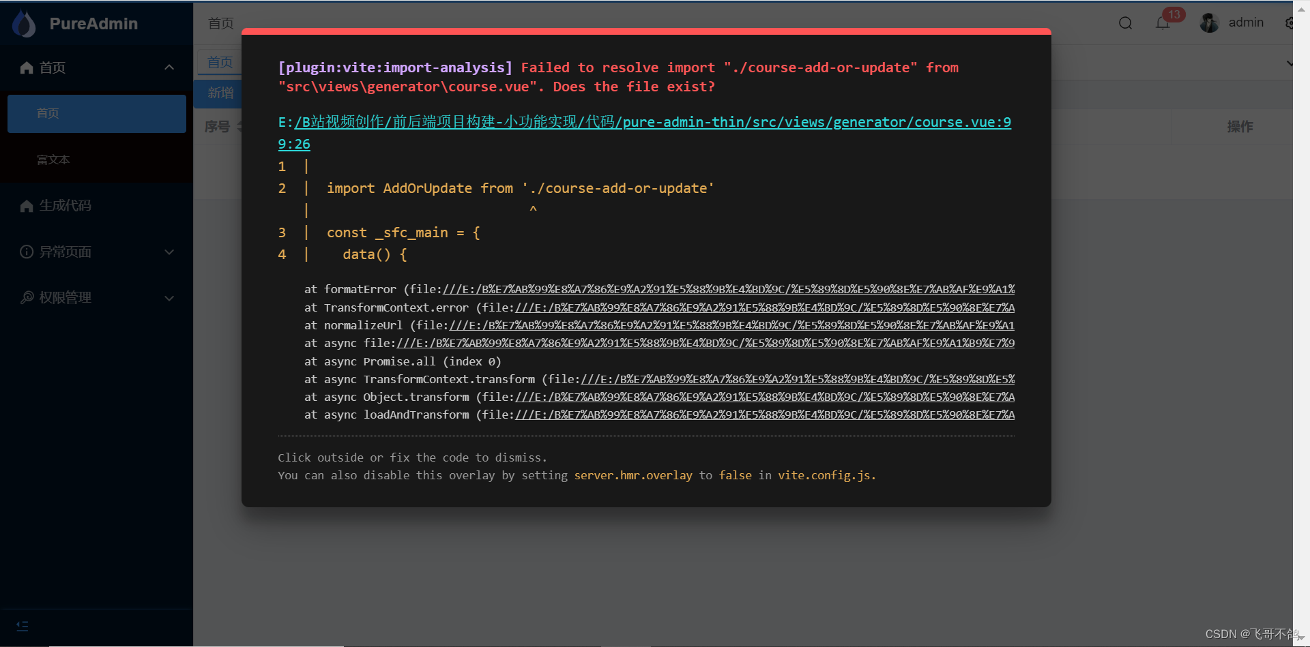This screenshot has width=1310, height=647.
Task: Open the admin user menu
Action: (x=1246, y=22)
